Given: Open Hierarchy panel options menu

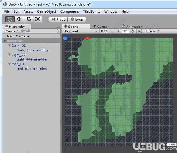Looking at the screenshot, I should pyautogui.click(x=58, y=27).
